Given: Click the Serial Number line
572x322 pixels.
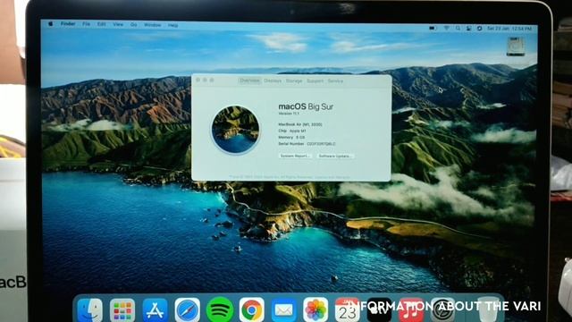Looking at the screenshot, I should click(307, 144).
